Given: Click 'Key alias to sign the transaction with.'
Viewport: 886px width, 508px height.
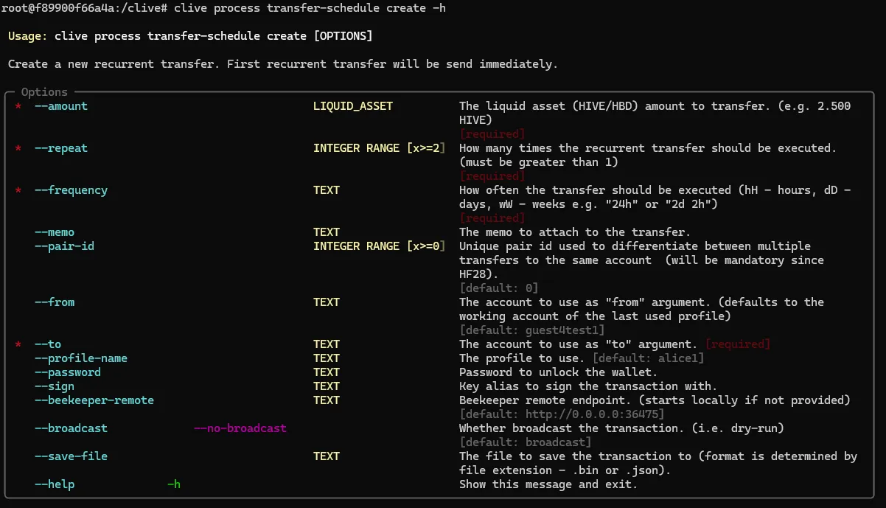Looking at the screenshot, I should tap(588, 386).
